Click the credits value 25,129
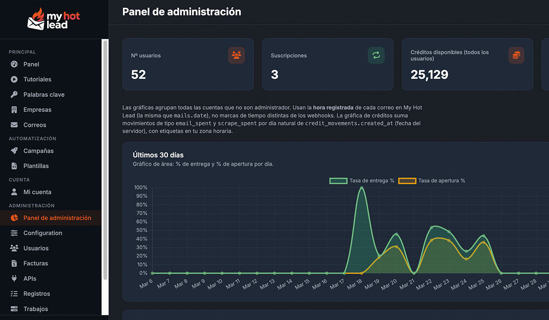549x320 pixels. click(x=430, y=75)
